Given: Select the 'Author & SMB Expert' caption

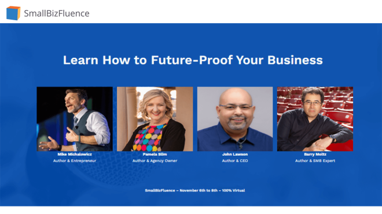Looking at the screenshot, I should tap(315, 160).
